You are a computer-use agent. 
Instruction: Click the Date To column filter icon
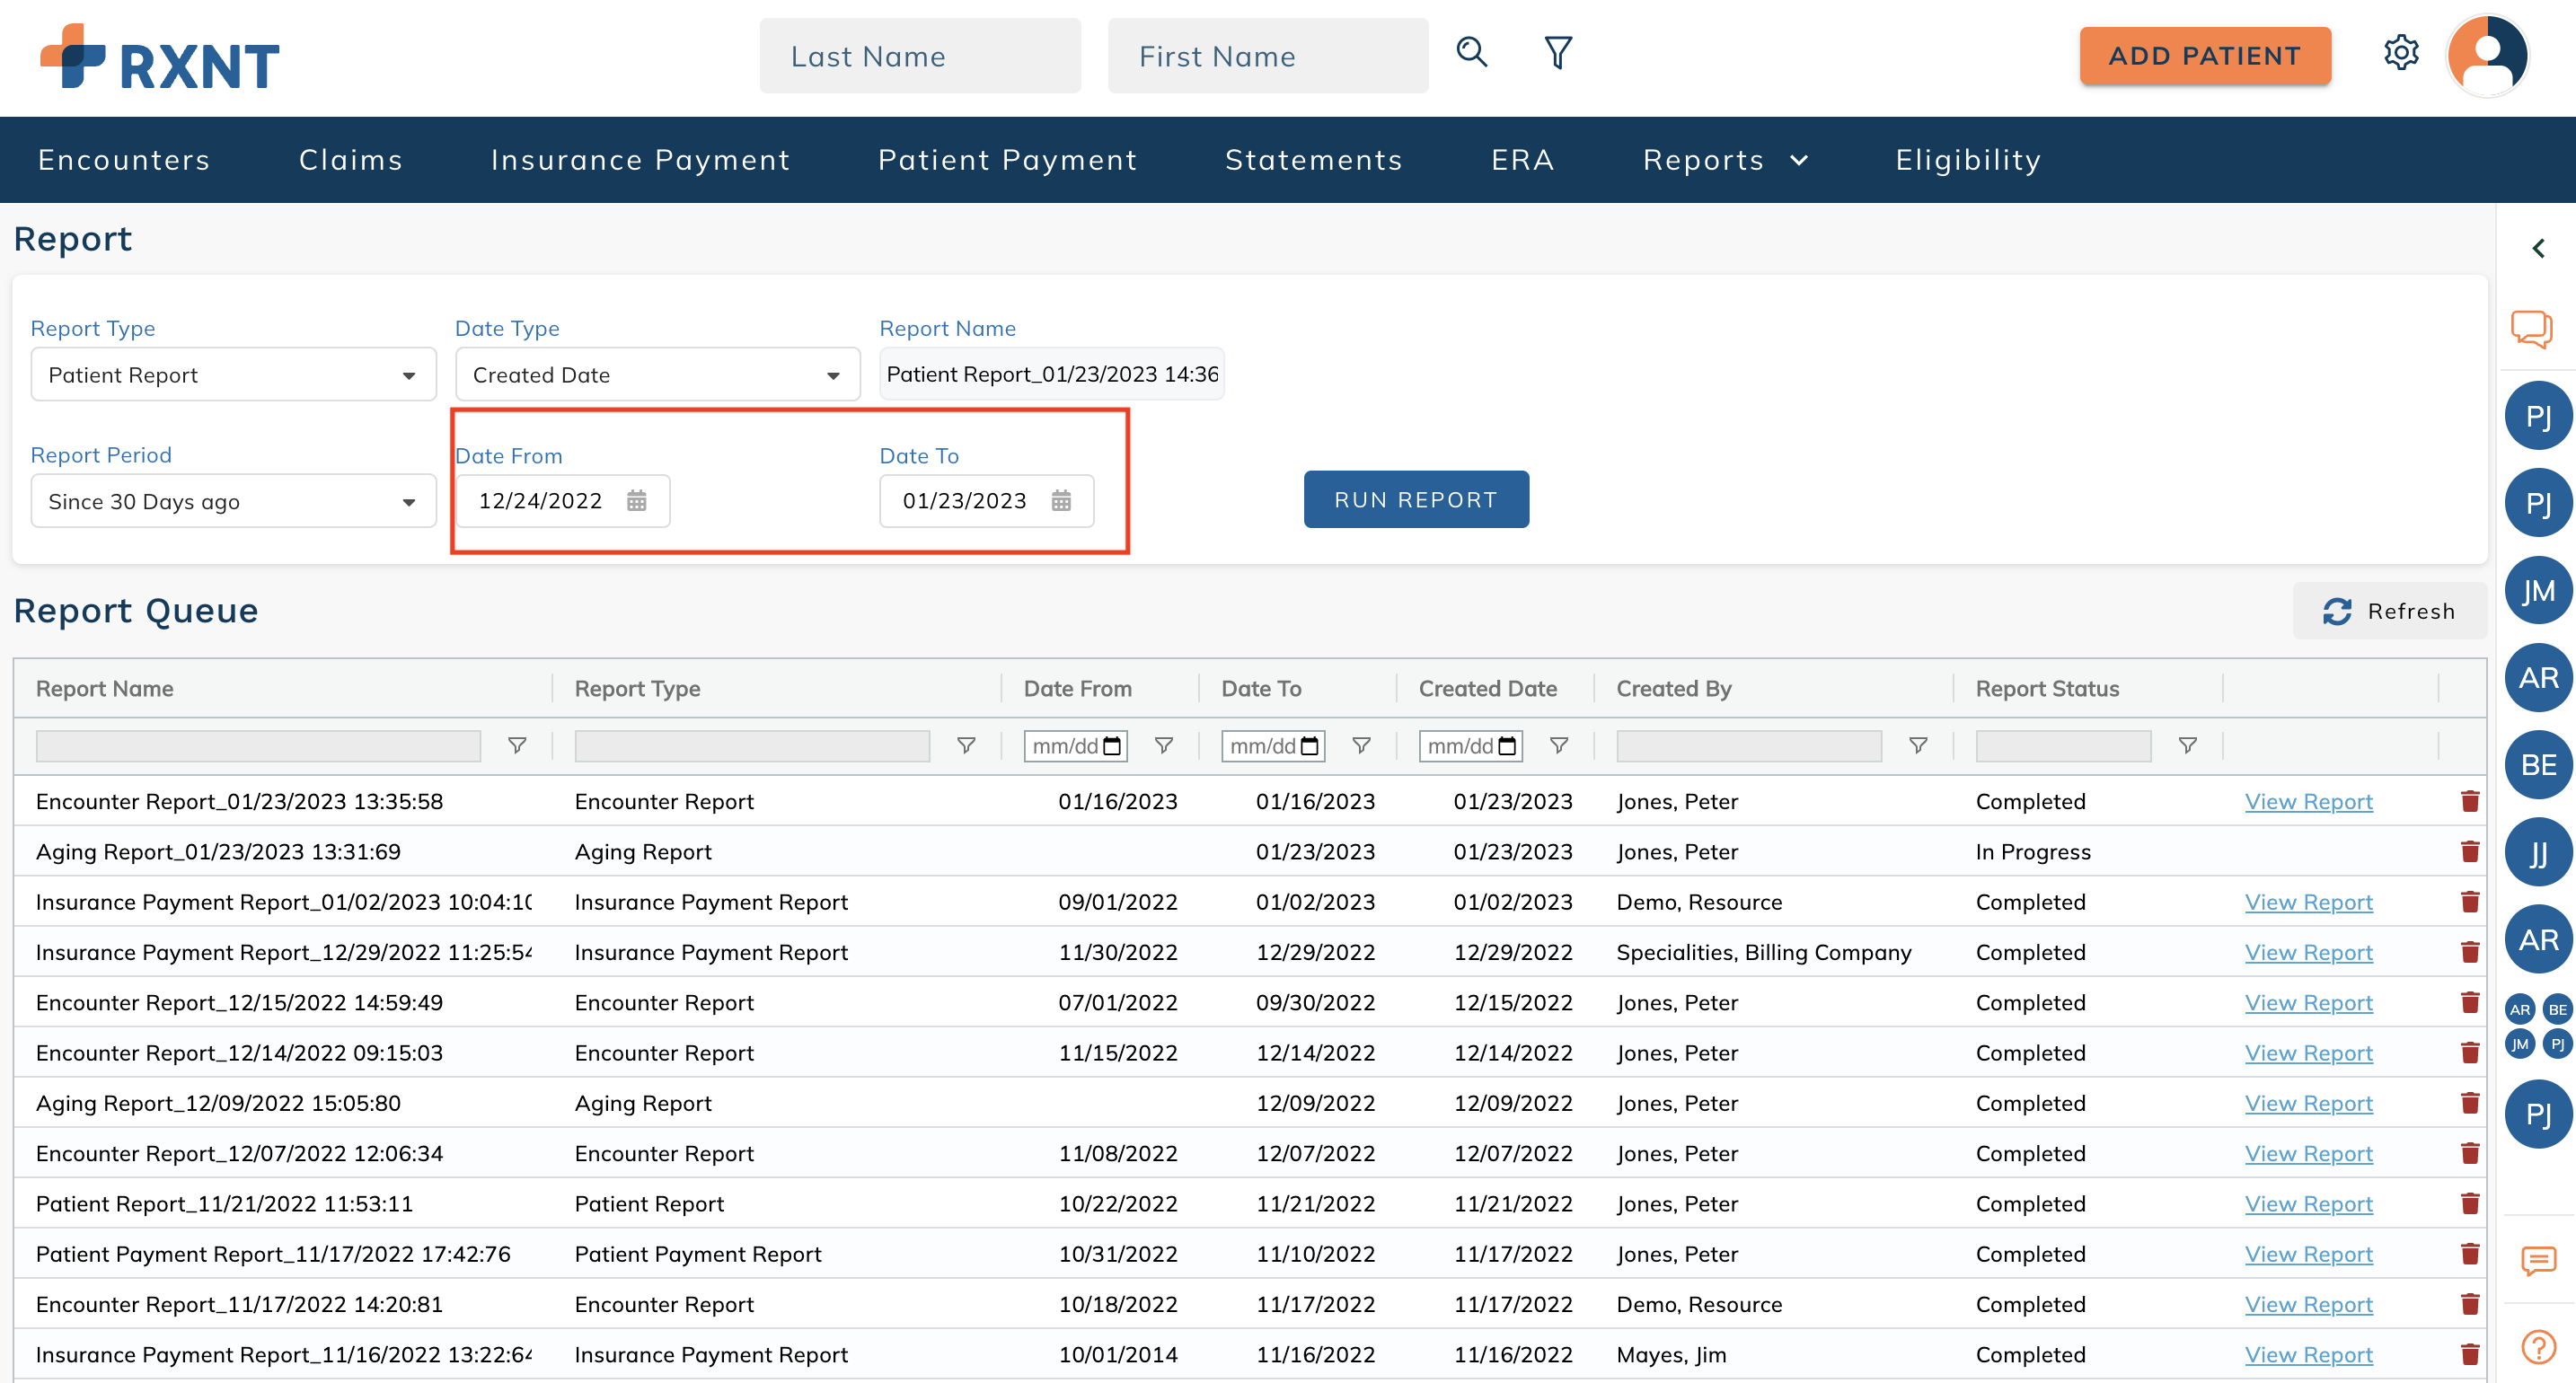pyautogui.click(x=1361, y=746)
